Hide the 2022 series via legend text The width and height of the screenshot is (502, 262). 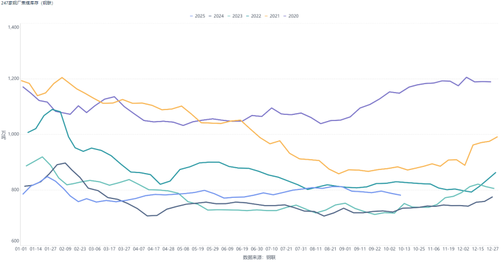pos(256,16)
